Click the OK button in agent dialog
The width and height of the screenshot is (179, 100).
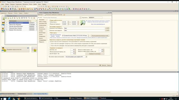[100, 65]
